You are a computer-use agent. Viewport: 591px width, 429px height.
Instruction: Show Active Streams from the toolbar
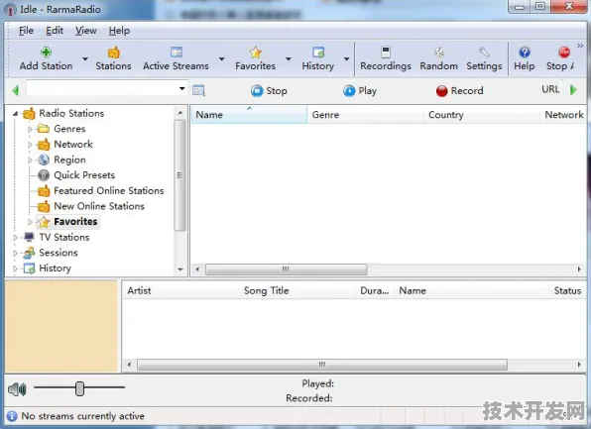point(176,58)
